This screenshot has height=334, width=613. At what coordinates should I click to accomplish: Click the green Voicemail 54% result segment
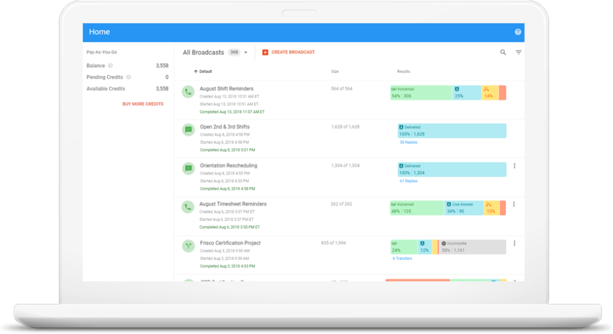(421, 93)
